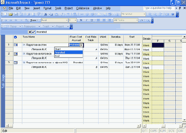Click the 'Type a question for help' box
The image size is (186, 133).
[x=159, y=8]
